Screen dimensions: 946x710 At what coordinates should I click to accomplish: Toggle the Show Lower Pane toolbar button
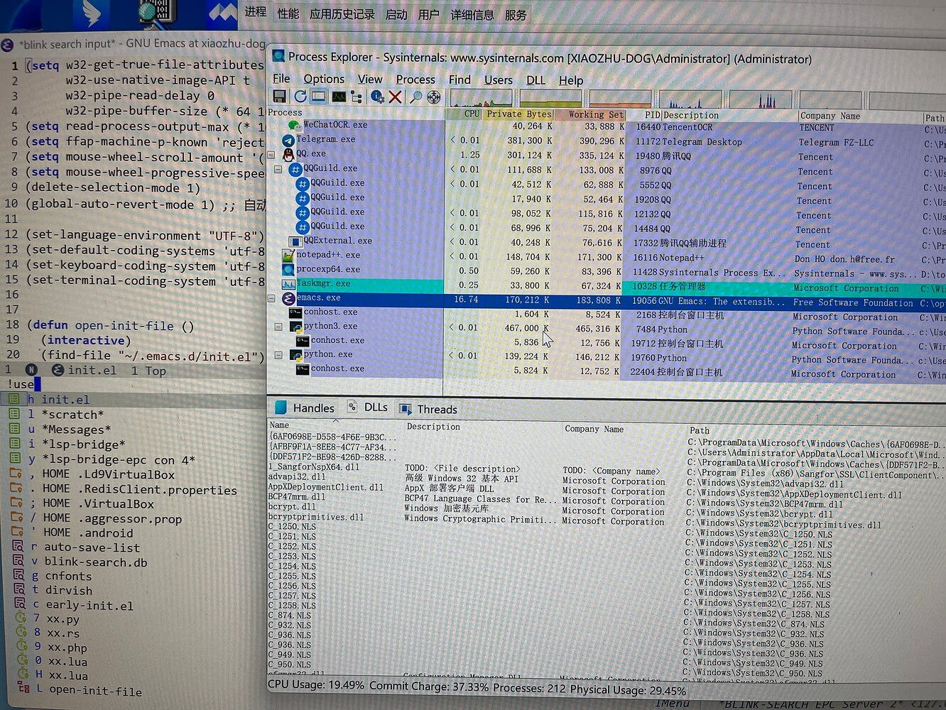tap(317, 97)
